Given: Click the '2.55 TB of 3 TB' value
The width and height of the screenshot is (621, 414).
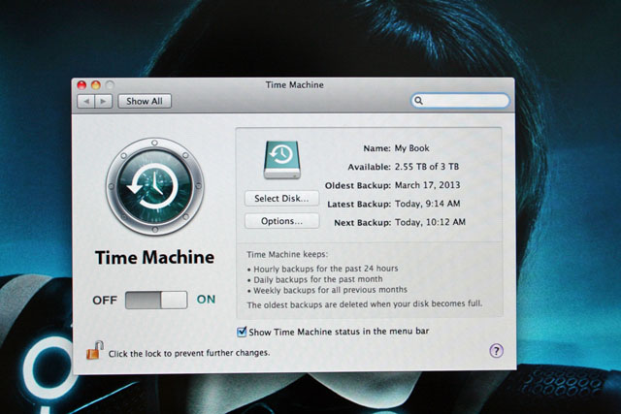Looking at the screenshot, I should 427,167.
